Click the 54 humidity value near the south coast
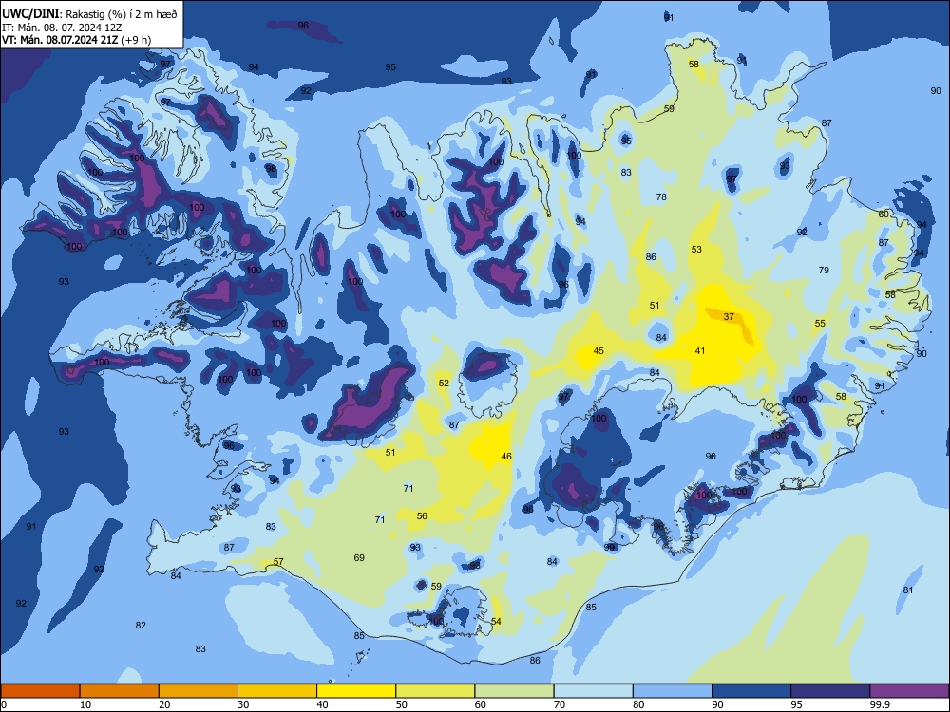This screenshot has height=712, width=950. coord(496,621)
